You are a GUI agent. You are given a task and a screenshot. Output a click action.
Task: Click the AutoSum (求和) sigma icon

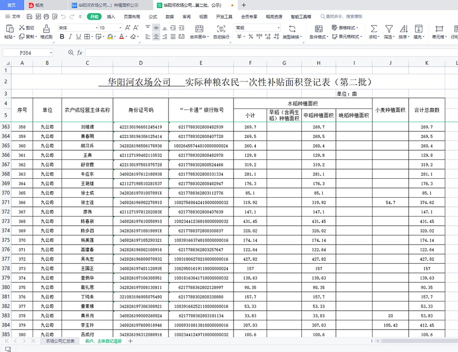pyautogui.click(x=374, y=29)
